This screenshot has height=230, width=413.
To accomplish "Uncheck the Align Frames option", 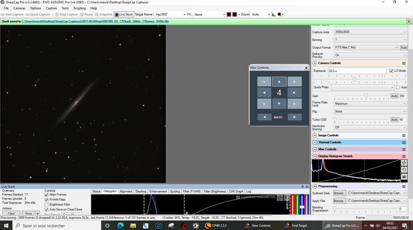I will coord(47,195).
